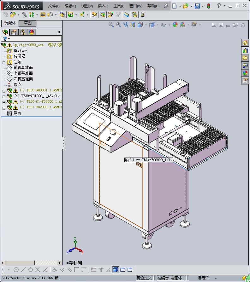Activate the Section View tool
This screenshot has width=250, height=282.
pos(133,25)
